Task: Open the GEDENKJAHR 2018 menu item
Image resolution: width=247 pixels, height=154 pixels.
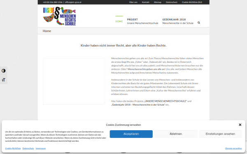Action: pos(178,21)
